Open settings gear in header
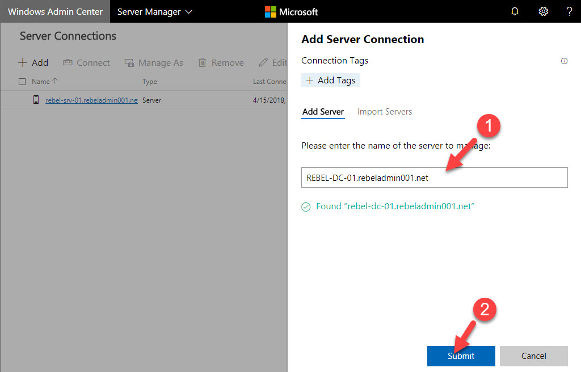This screenshot has height=372, width=581. tap(543, 11)
